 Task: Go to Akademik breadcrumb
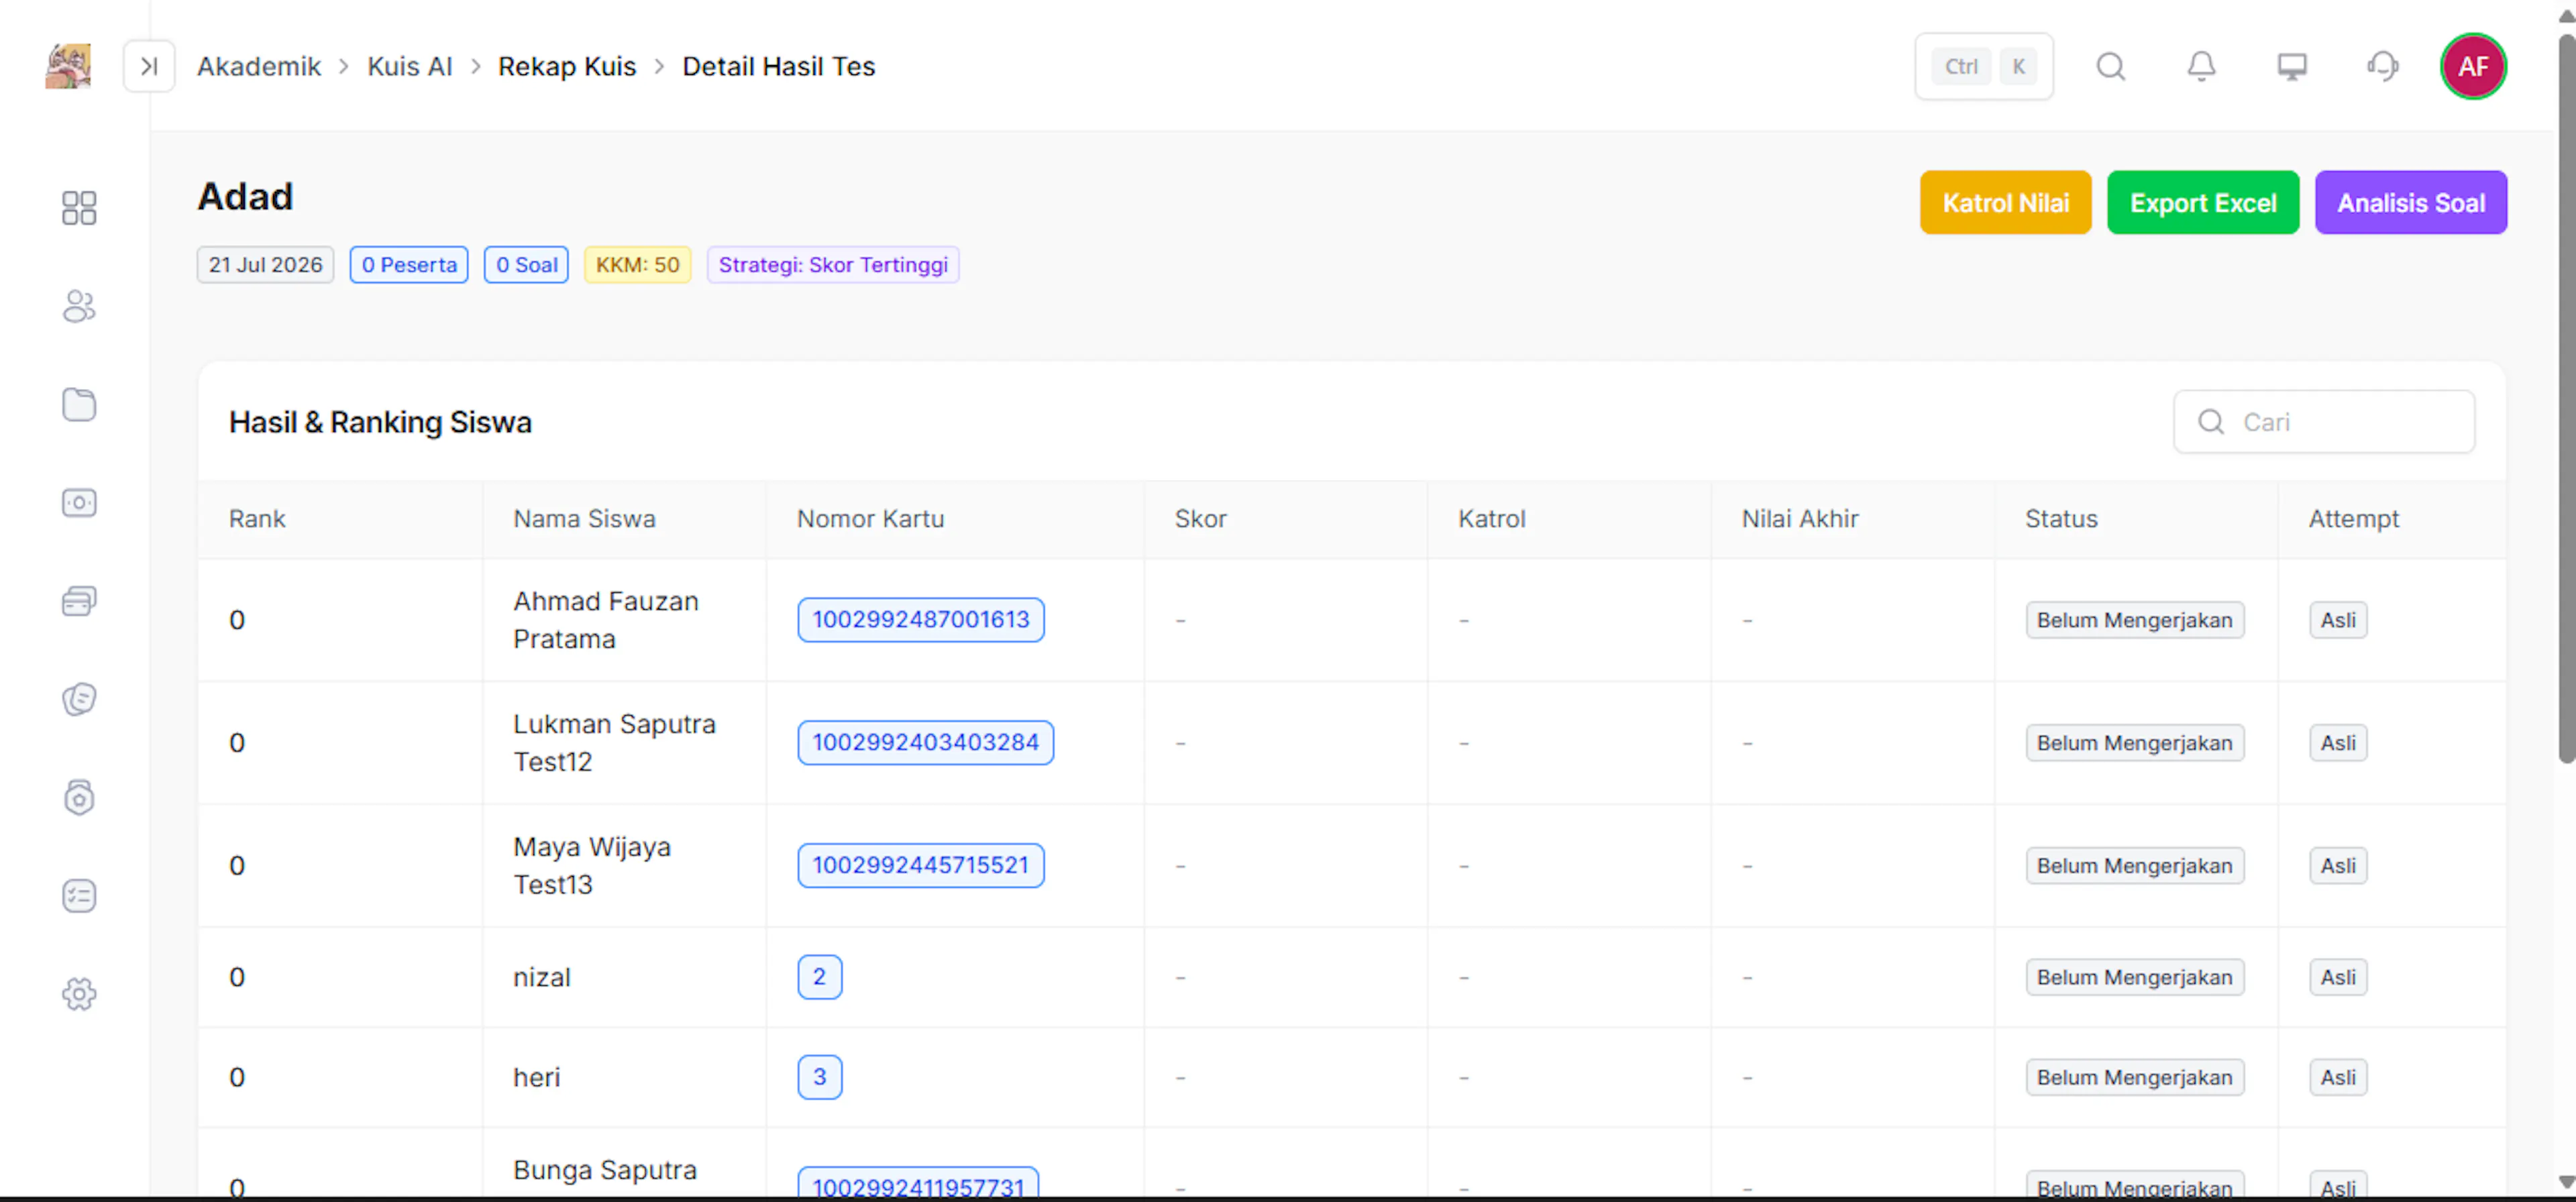(x=259, y=66)
